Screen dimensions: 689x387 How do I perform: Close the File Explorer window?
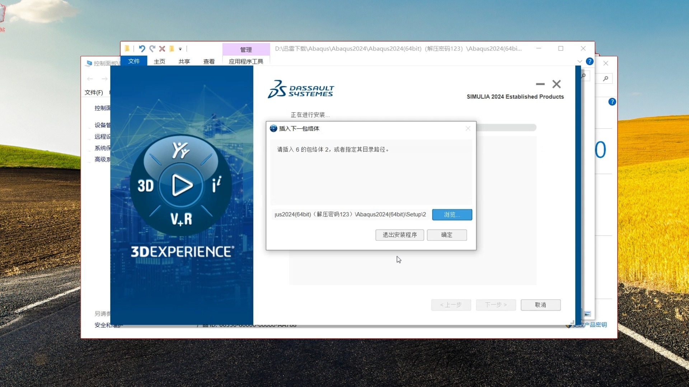pyautogui.click(x=583, y=48)
